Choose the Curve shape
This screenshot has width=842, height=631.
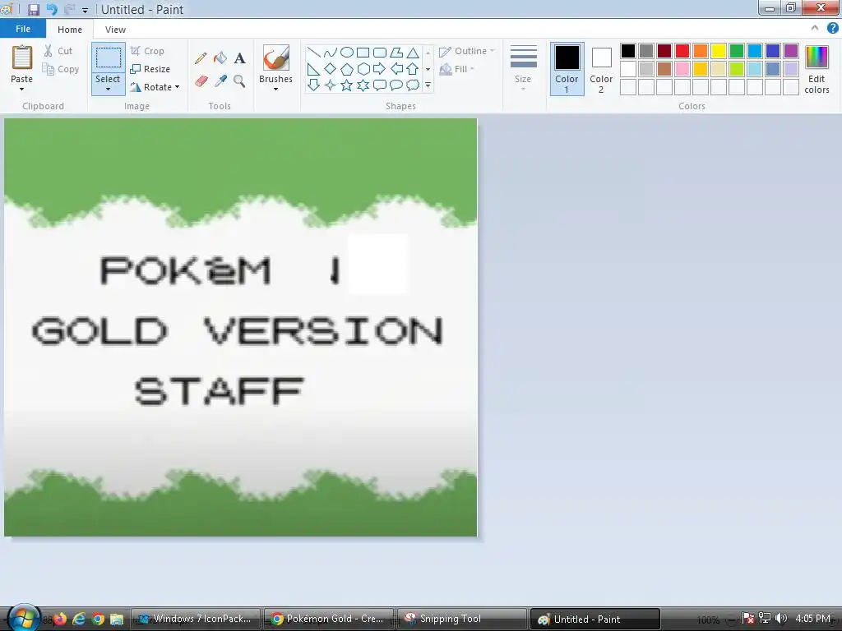click(331, 52)
